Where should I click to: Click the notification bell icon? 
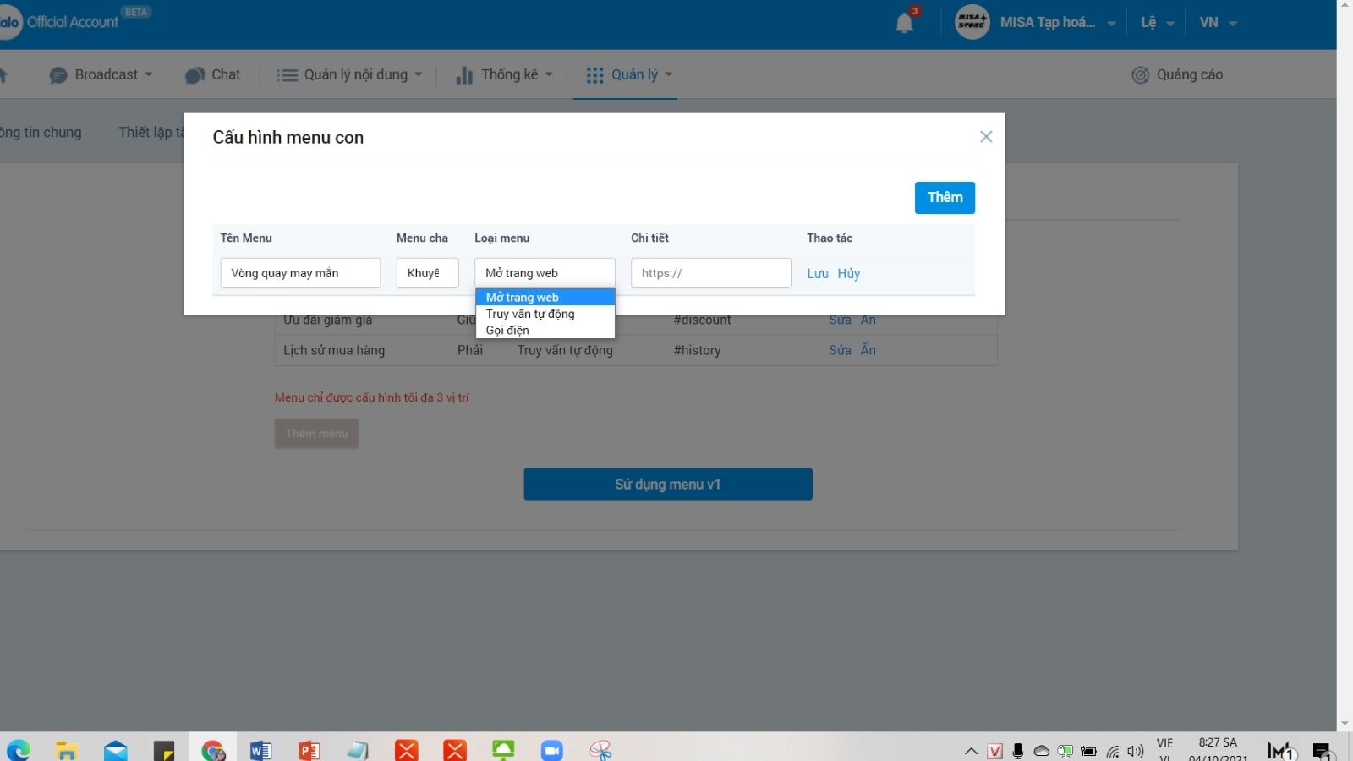904,23
